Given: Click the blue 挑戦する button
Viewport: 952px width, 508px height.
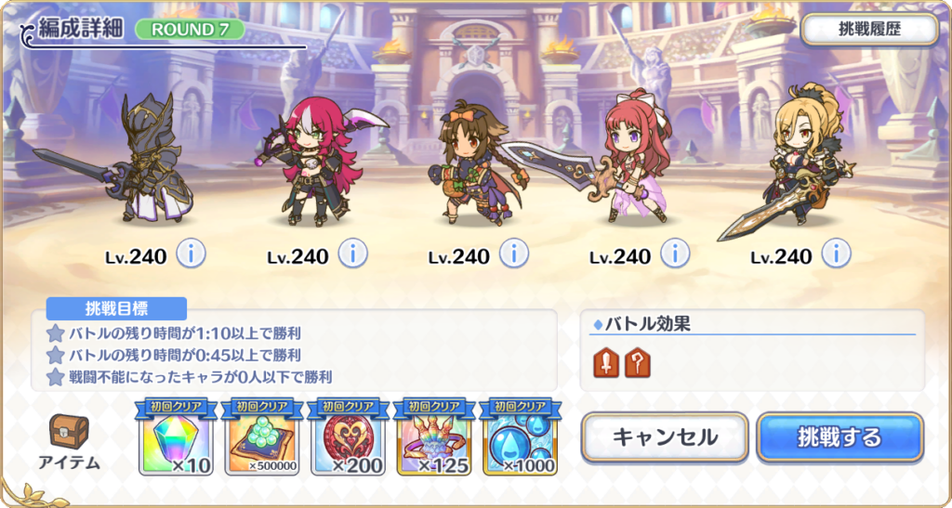Looking at the screenshot, I should (840, 437).
